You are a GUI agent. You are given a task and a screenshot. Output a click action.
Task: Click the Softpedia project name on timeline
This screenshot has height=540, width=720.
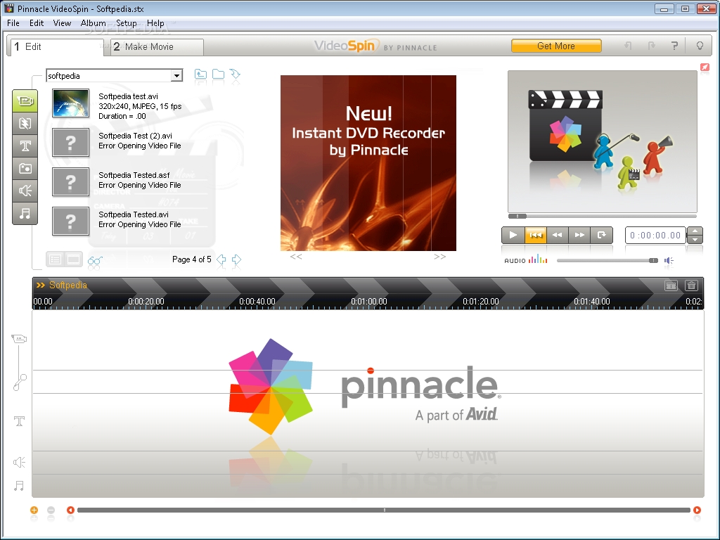(68, 285)
